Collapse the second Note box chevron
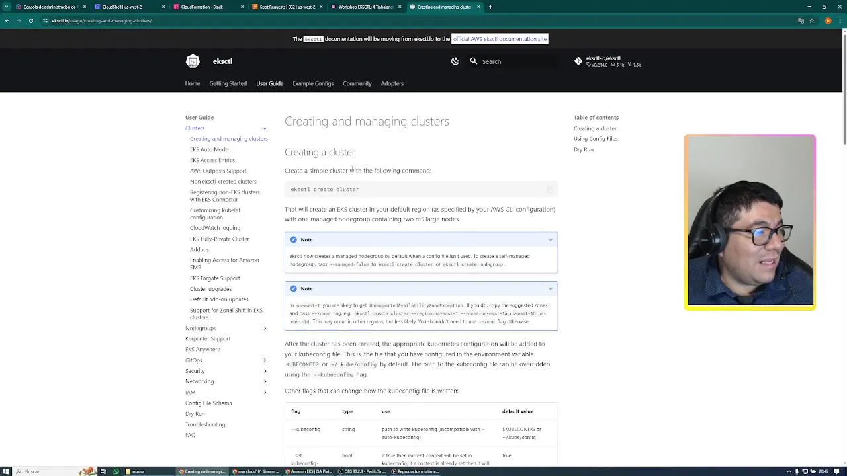The width and height of the screenshot is (847, 476). click(x=550, y=288)
